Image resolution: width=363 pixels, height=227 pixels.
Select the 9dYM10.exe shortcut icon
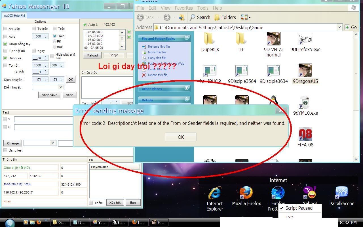tap(305, 102)
